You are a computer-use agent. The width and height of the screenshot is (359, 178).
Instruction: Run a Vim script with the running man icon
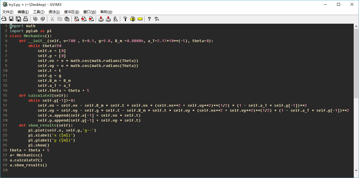(x=115, y=19)
